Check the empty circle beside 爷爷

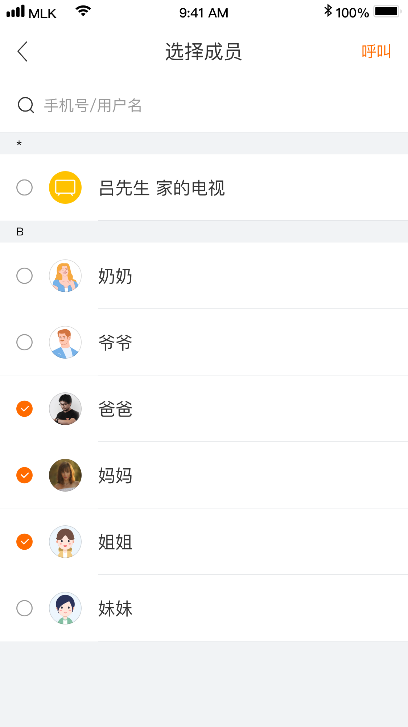(24, 342)
